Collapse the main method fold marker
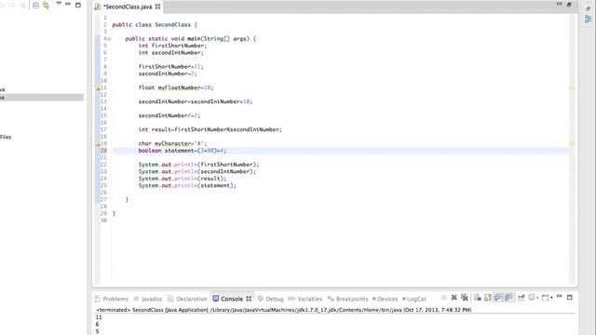The image size is (596, 335). (109, 39)
